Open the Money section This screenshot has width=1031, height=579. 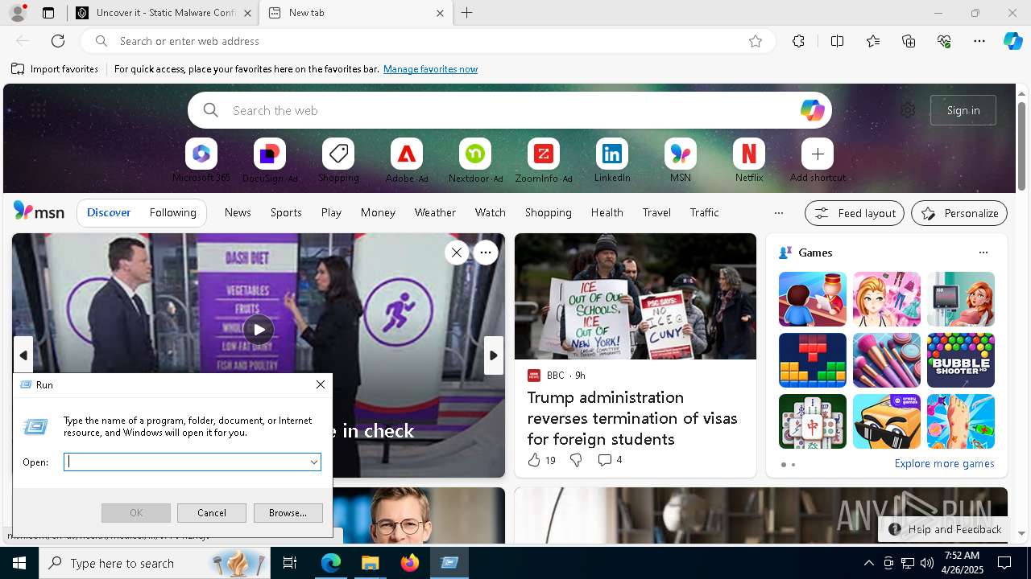pos(378,212)
